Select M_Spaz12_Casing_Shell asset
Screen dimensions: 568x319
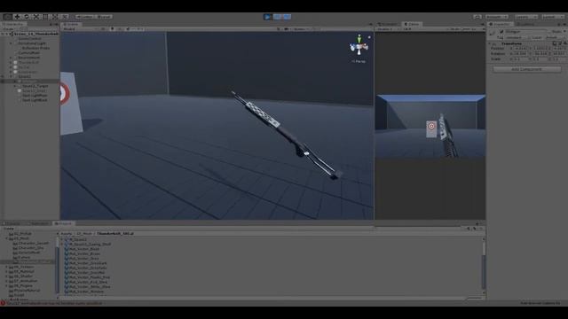click(90, 245)
